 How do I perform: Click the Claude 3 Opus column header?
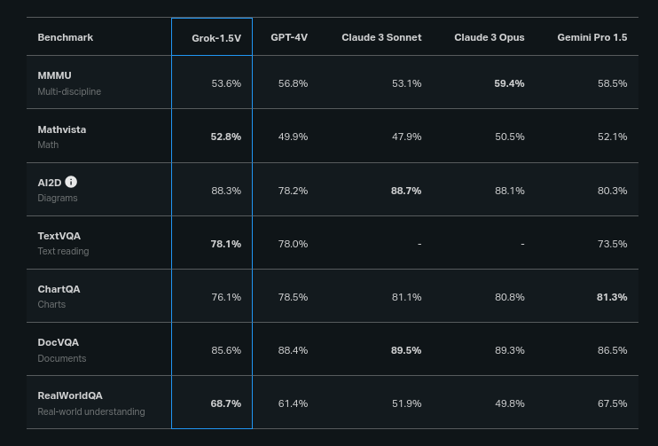pos(489,37)
